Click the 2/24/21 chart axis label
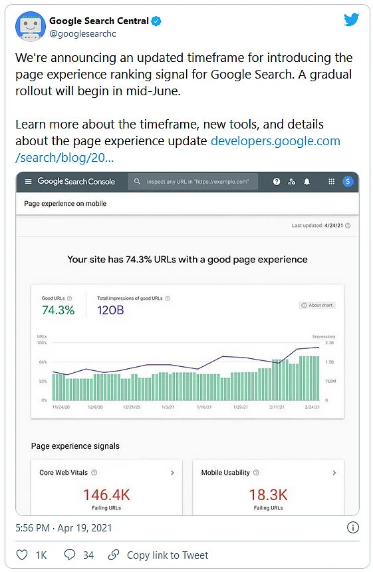373x572 pixels. (x=312, y=407)
